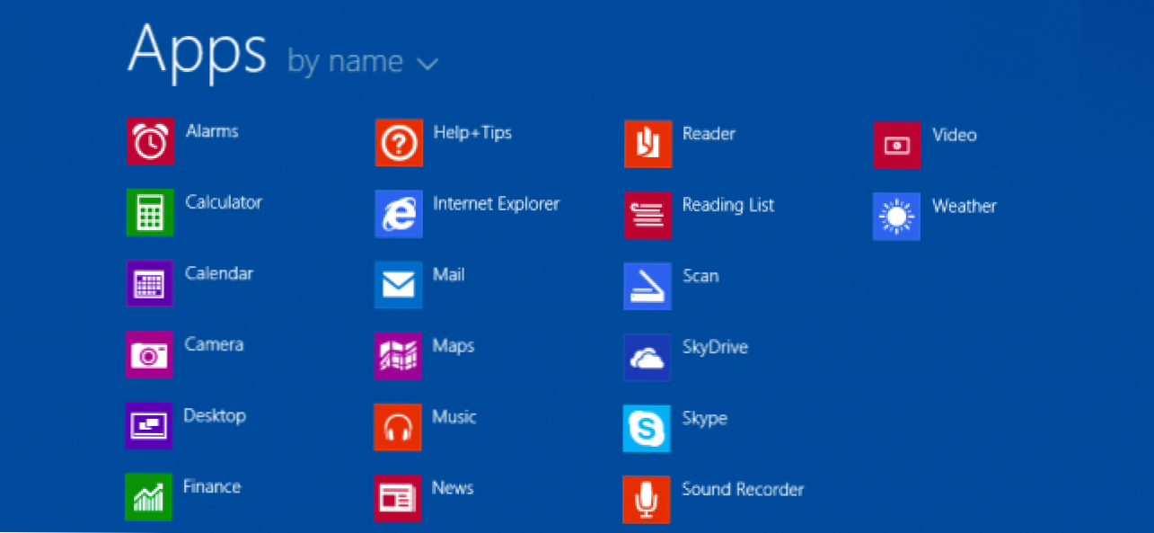Viewport: 1154px width, 533px height.
Task: Click the Desktop tile thumbnail
Action: (x=148, y=425)
